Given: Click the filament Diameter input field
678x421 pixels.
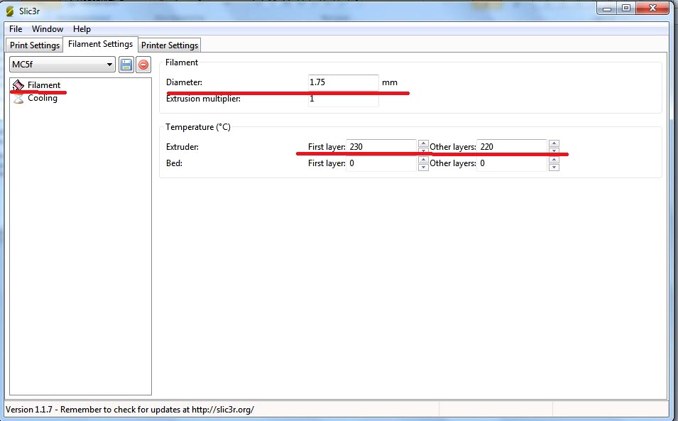Looking at the screenshot, I should (x=344, y=82).
